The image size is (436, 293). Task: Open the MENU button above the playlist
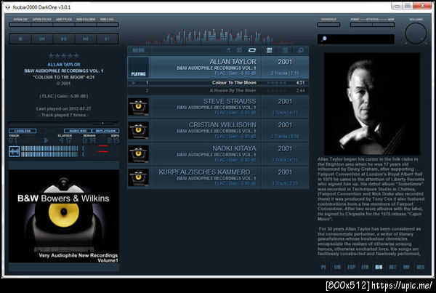click(138, 50)
